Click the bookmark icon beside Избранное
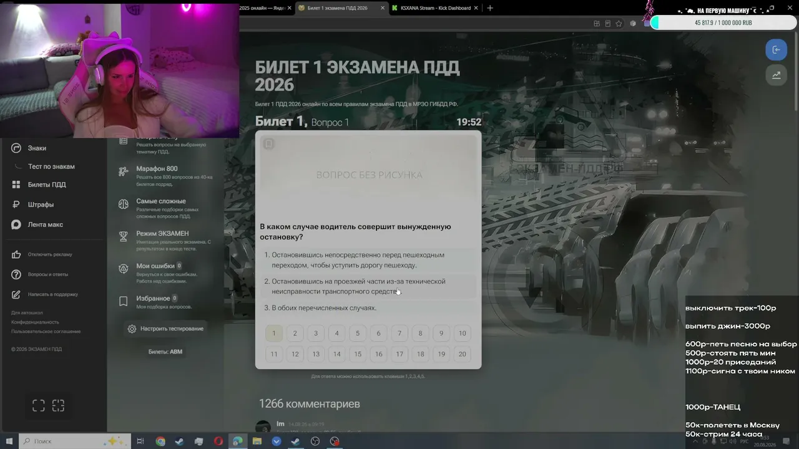Screen dimensions: 799x449 click(x=124, y=301)
